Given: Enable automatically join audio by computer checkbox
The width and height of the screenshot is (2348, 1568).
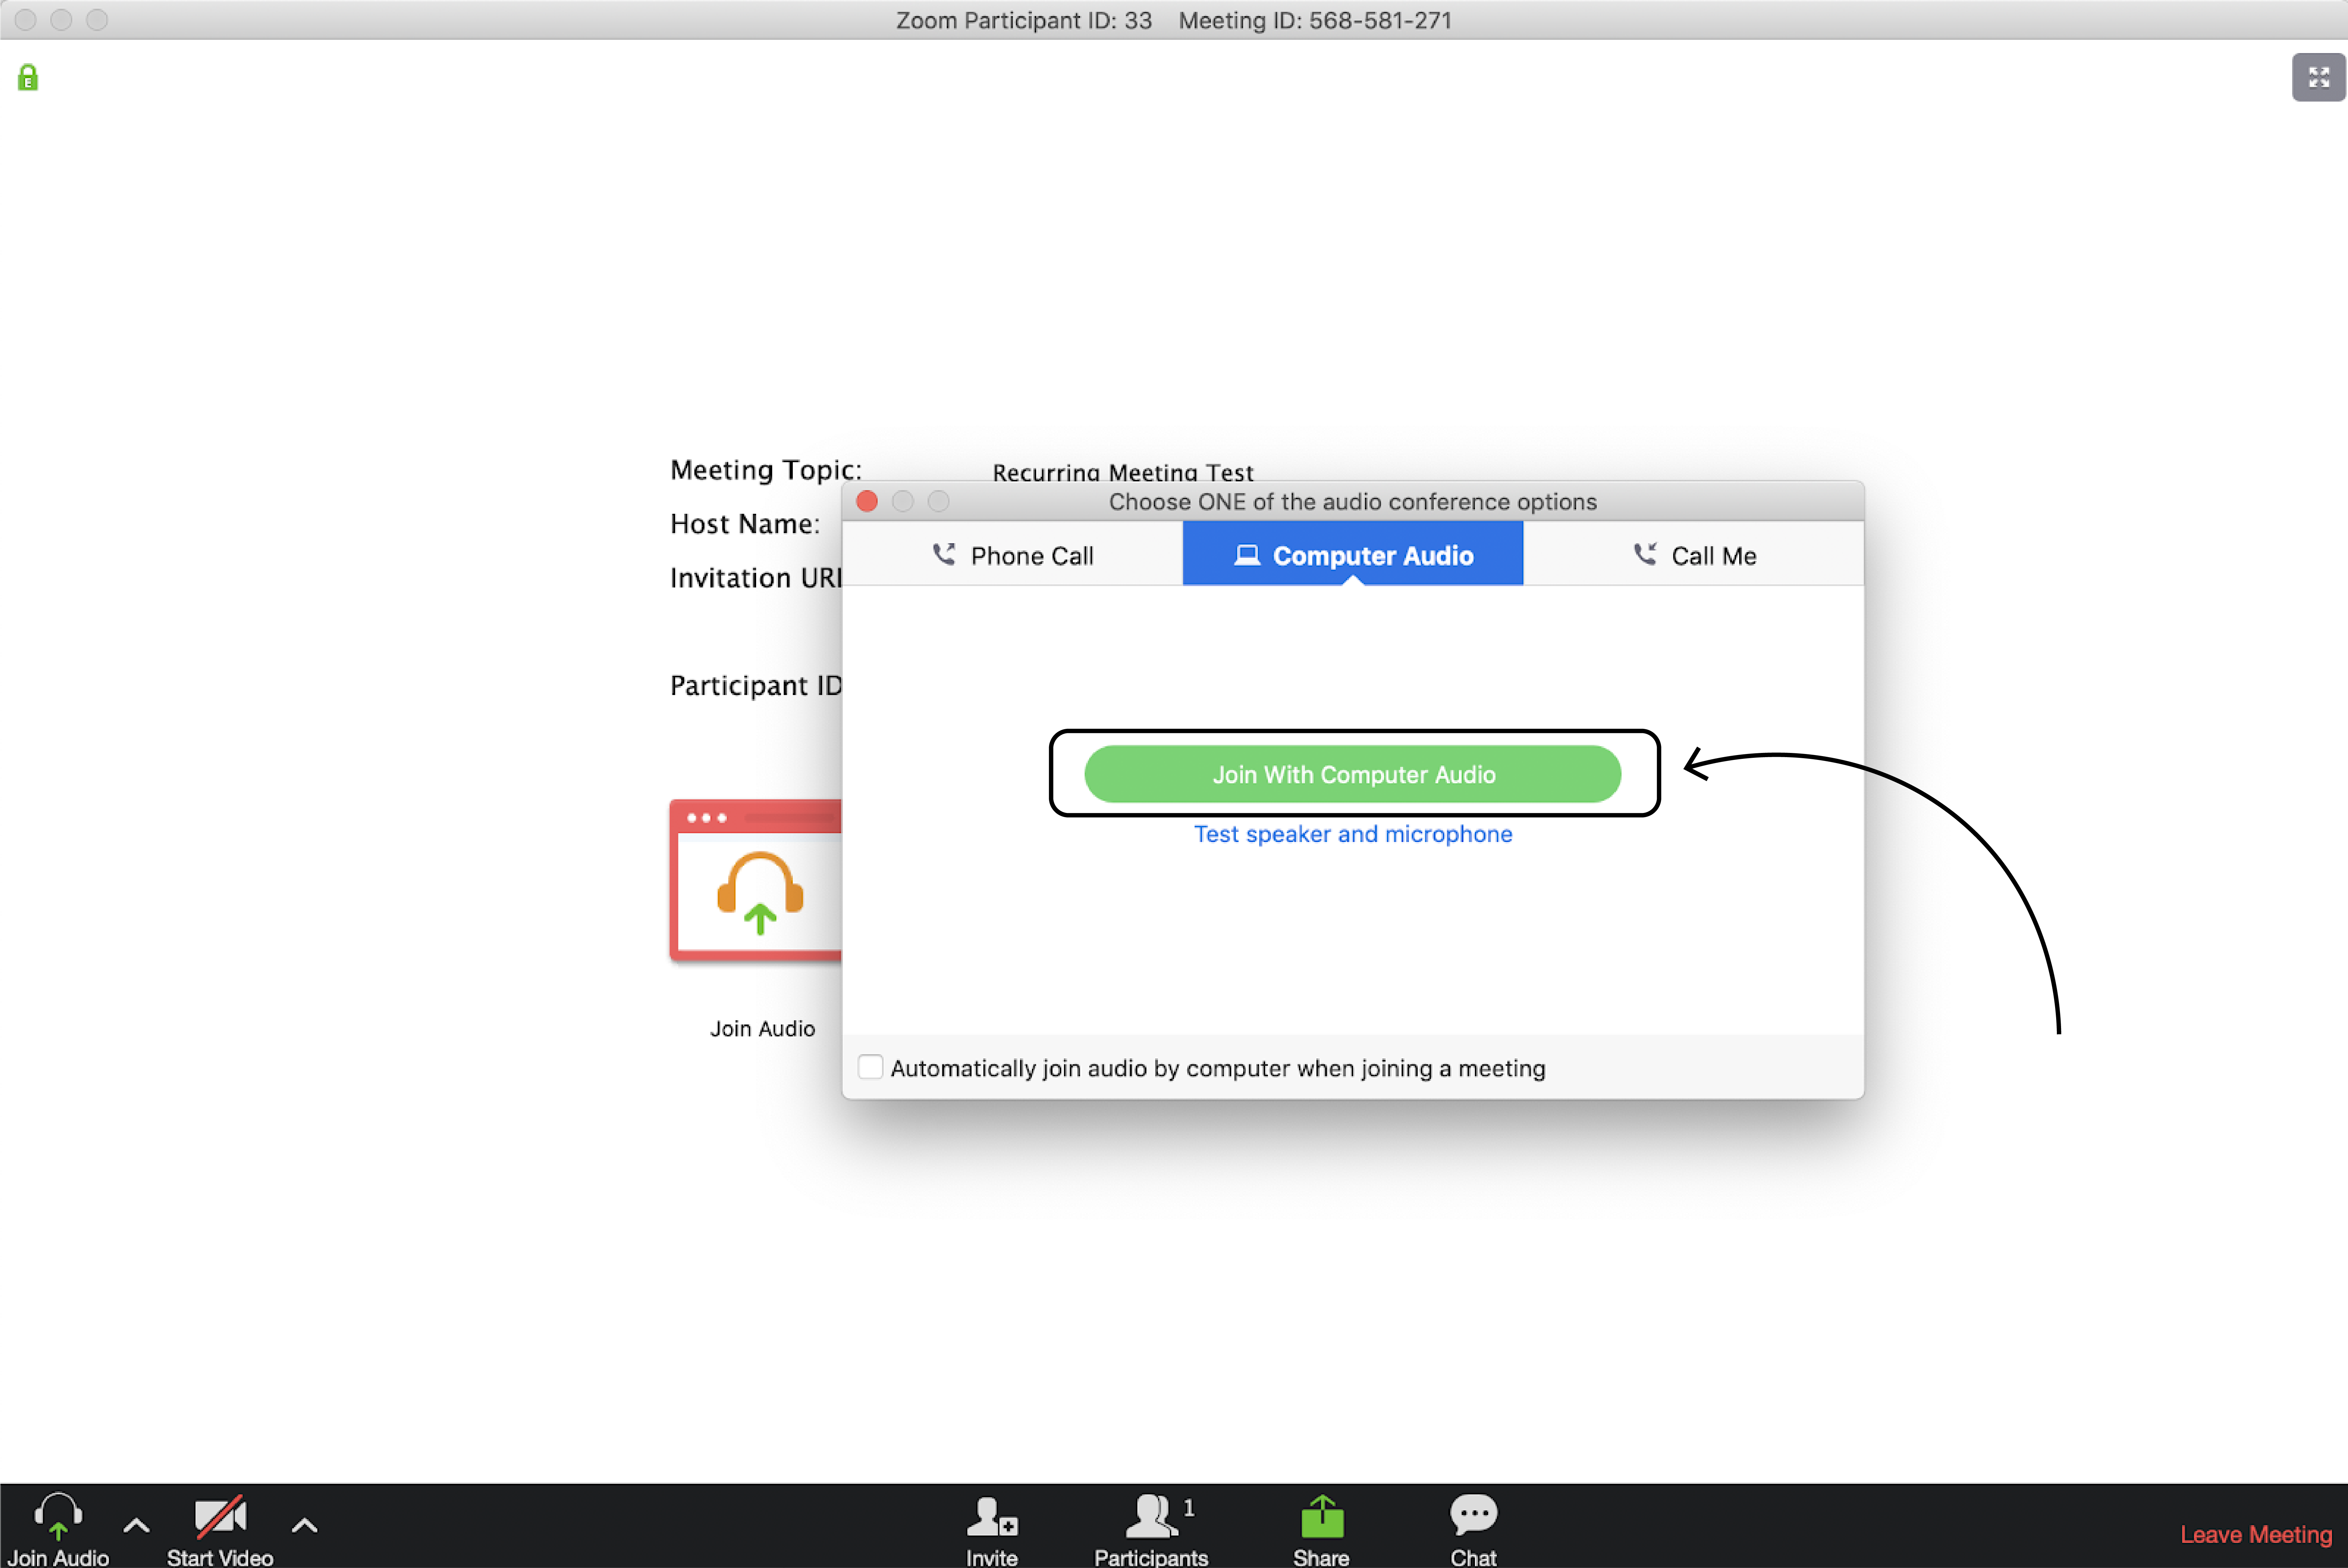Looking at the screenshot, I should [871, 1067].
